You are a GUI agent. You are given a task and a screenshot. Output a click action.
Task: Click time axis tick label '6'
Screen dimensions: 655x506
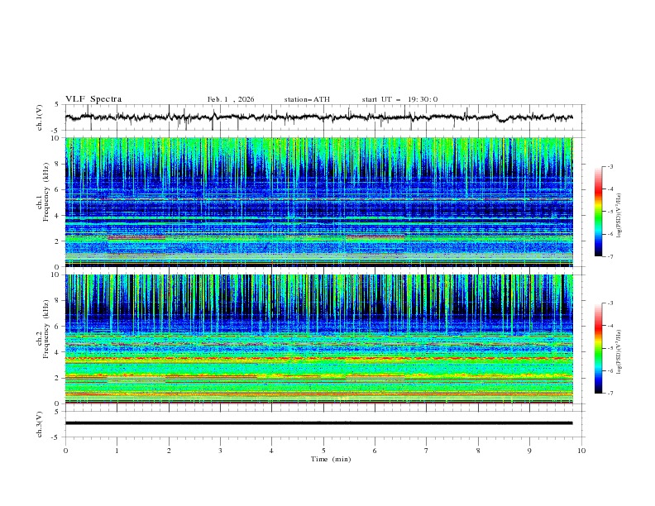[375, 451]
